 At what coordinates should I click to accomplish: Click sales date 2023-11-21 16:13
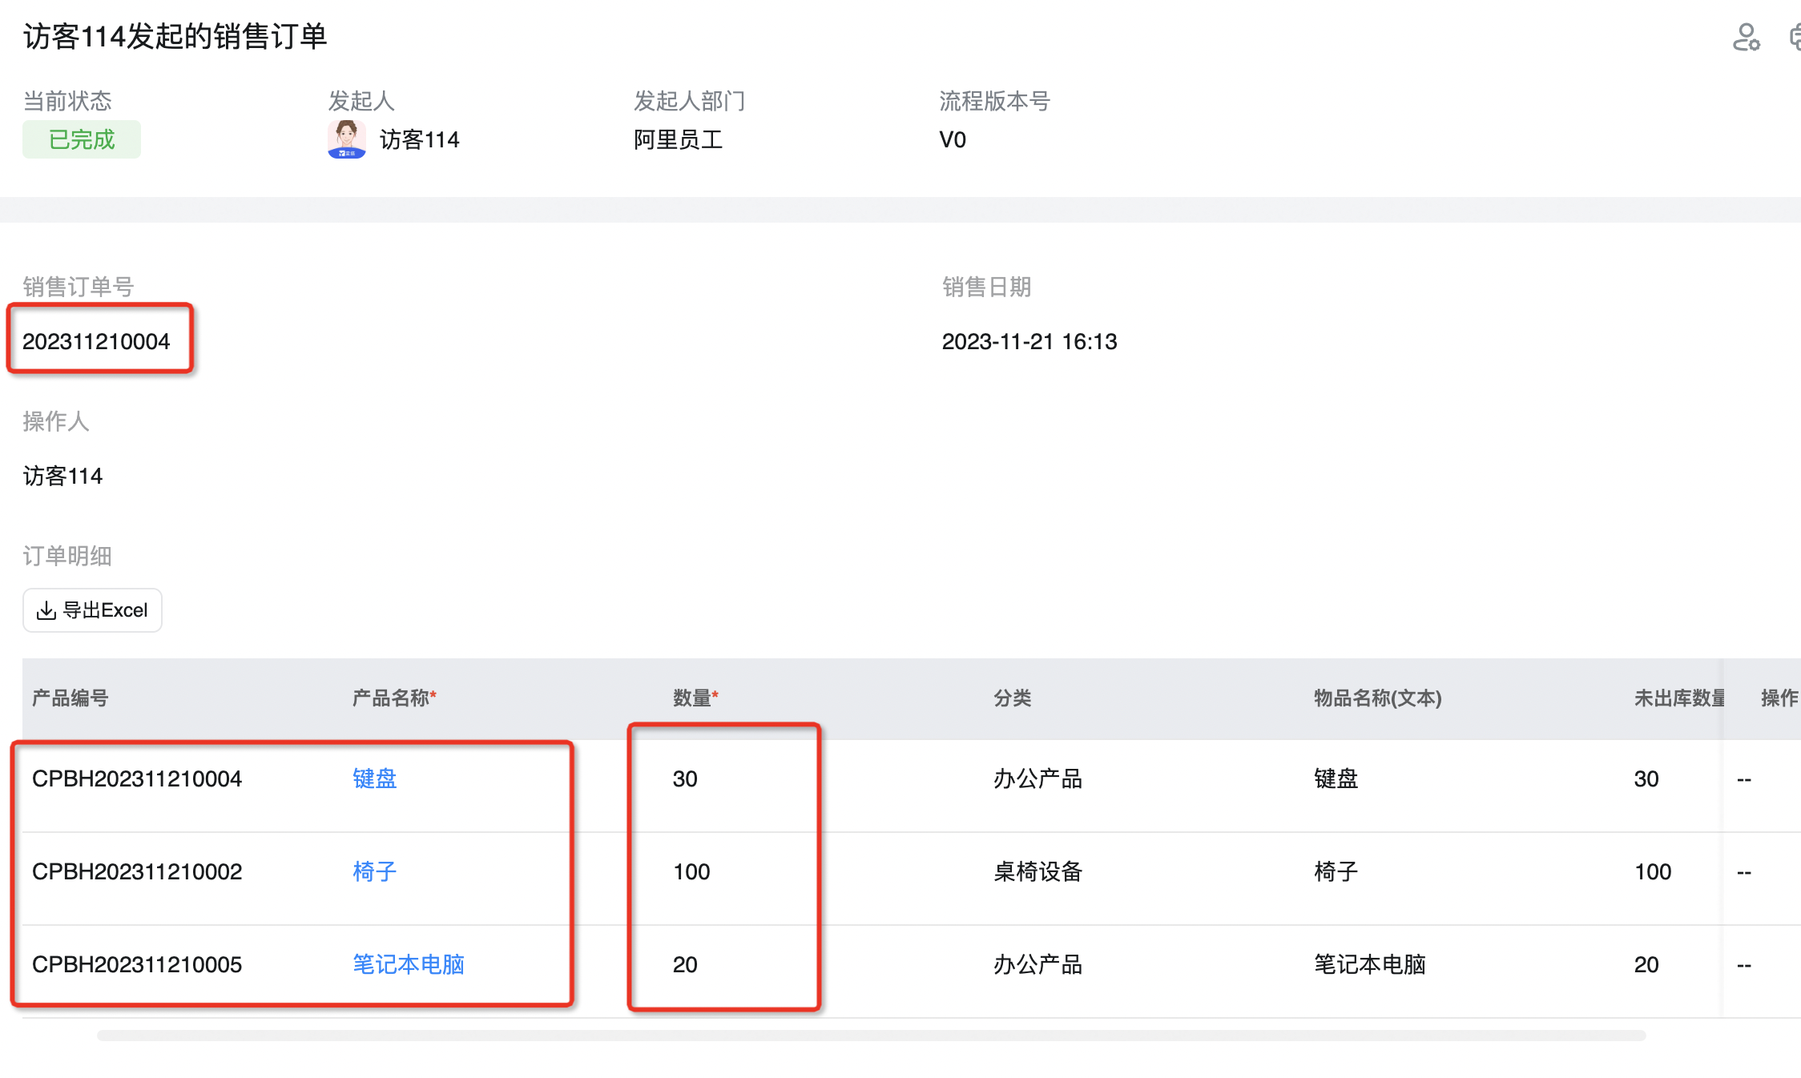[1029, 341]
